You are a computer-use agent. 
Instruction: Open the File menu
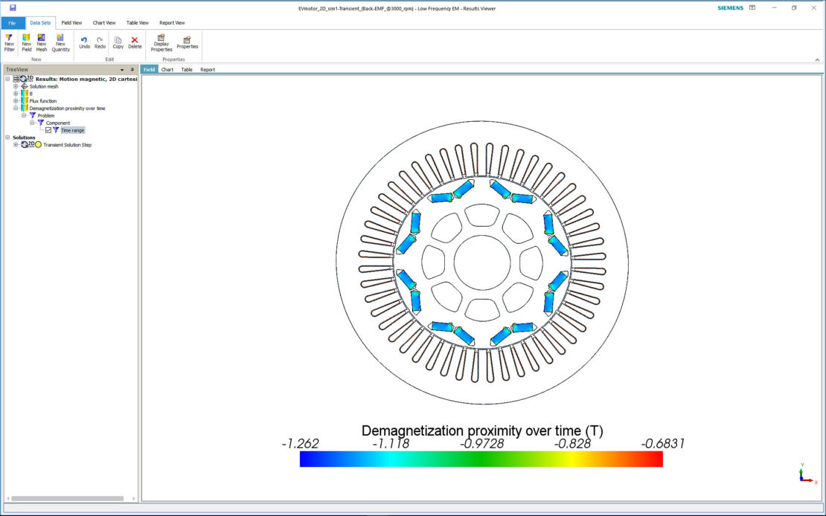click(x=11, y=23)
